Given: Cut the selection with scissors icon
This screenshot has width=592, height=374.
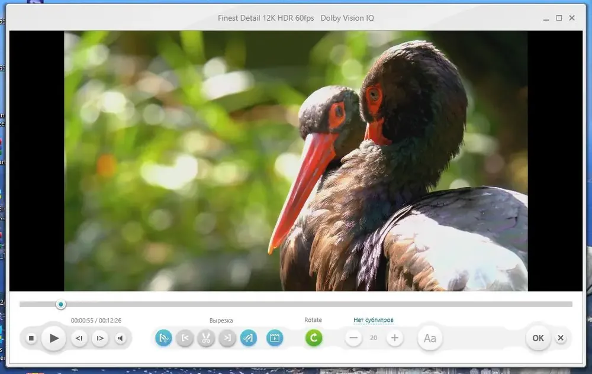Looking at the screenshot, I should 206,338.
